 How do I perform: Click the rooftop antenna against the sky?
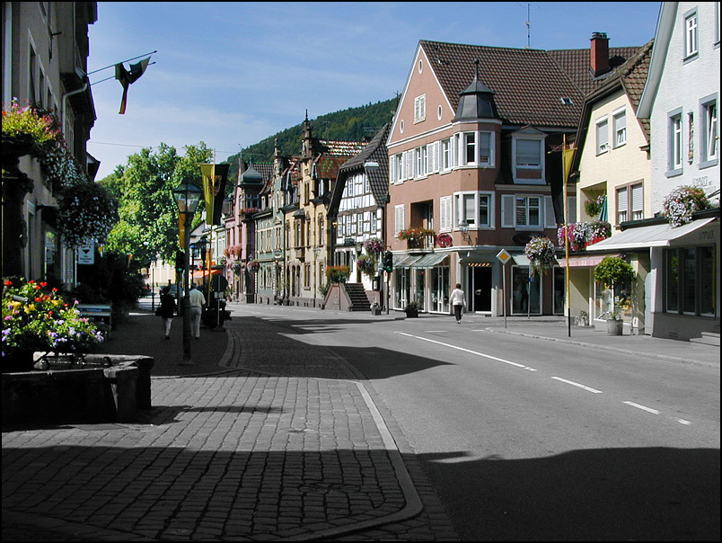coord(527,23)
